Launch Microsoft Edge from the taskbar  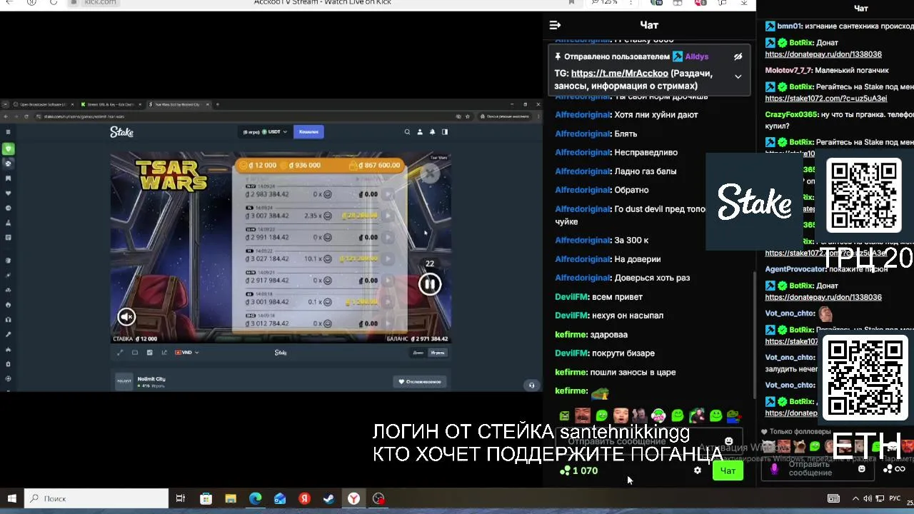[255, 498]
